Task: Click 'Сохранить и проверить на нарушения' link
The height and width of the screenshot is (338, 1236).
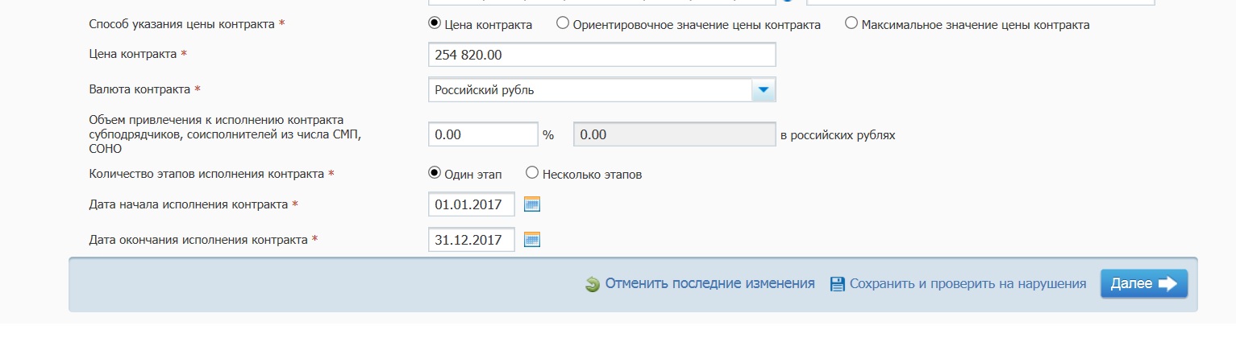Action: [x=968, y=284]
